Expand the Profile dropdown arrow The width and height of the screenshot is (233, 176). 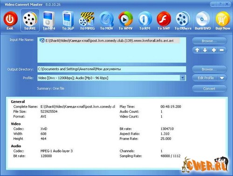(x=183, y=78)
